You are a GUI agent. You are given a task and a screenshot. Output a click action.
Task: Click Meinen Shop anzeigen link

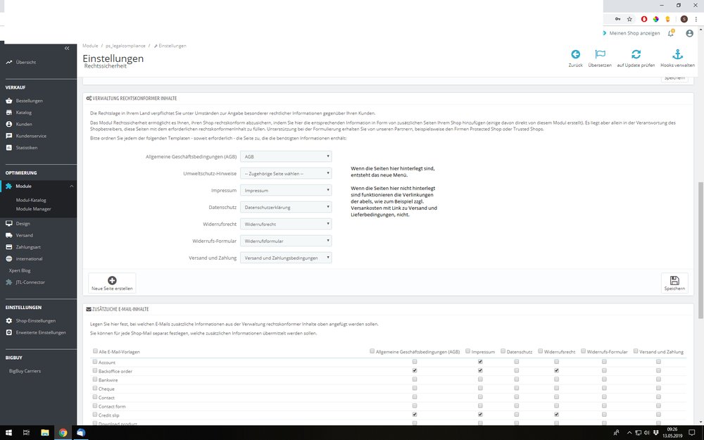(634, 33)
